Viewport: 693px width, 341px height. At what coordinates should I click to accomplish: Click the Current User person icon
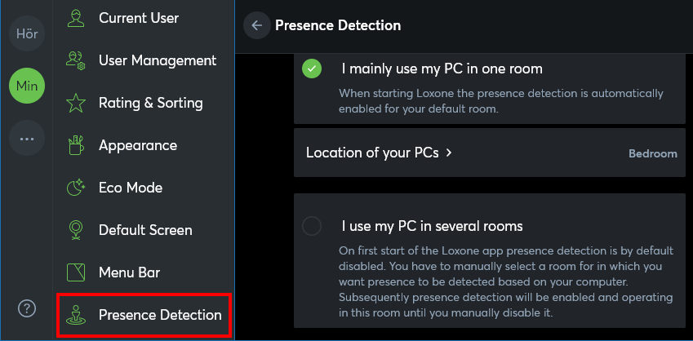76,18
